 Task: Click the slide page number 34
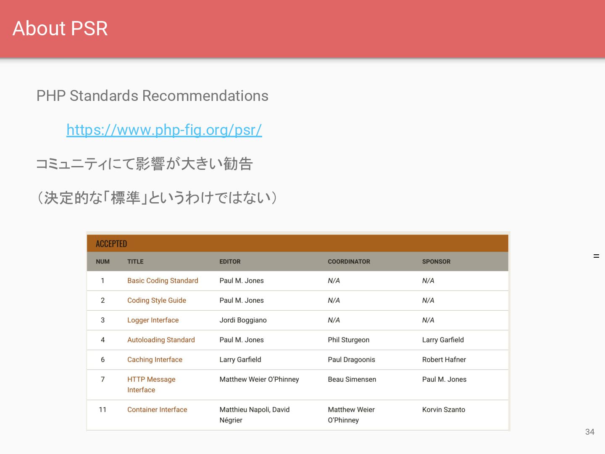pyautogui.click(x=590, y=432)
